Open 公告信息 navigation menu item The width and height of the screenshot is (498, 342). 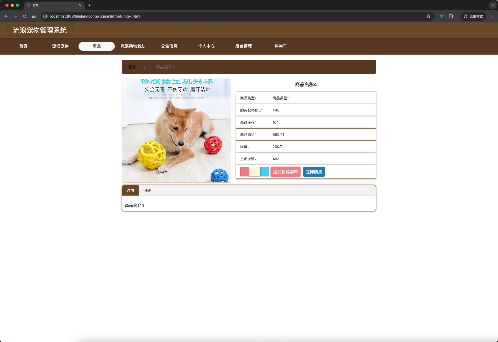(x=169, y=46)
